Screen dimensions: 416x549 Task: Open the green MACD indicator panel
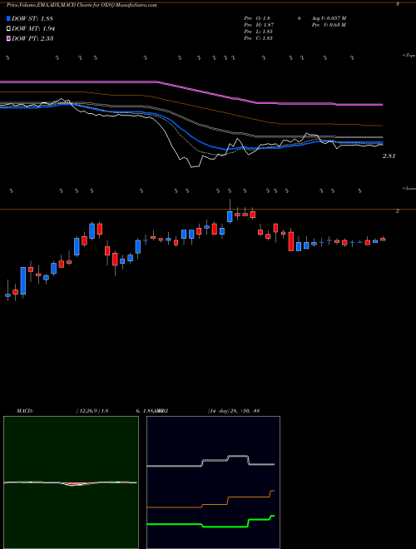click(x=71, y=482)
